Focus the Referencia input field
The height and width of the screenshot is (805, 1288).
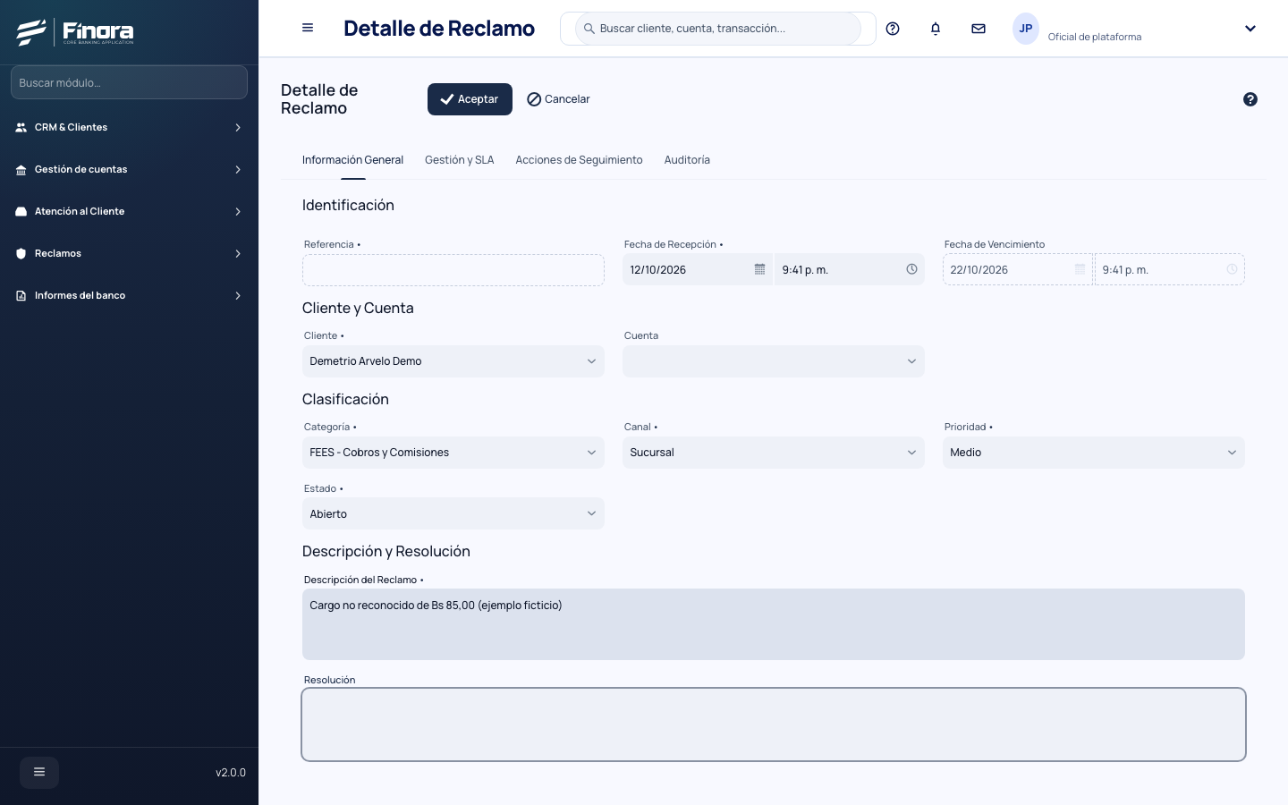coord(453,270)
